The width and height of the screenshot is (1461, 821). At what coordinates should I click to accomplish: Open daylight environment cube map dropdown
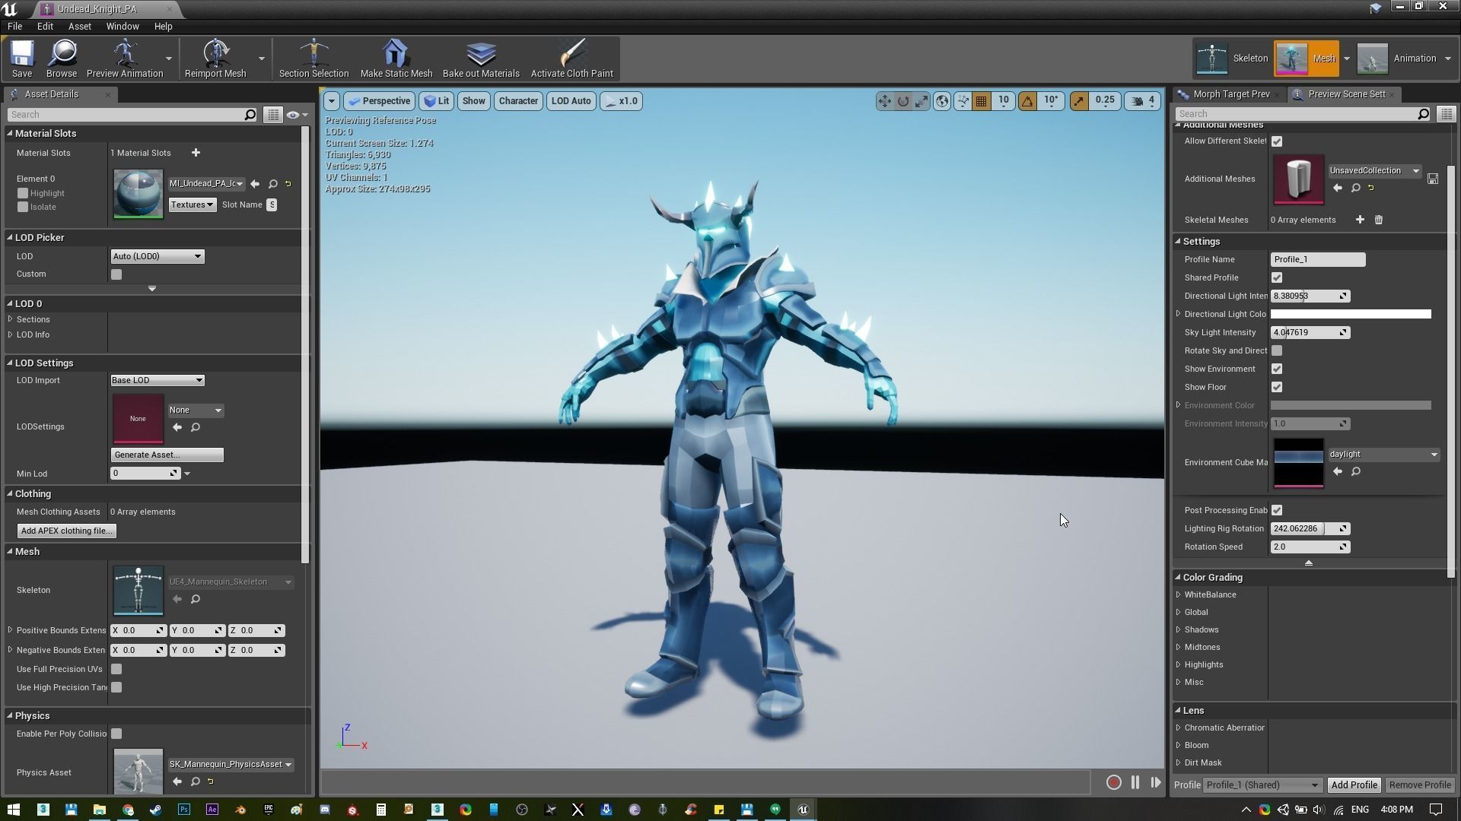click(x=1384, y=455)
